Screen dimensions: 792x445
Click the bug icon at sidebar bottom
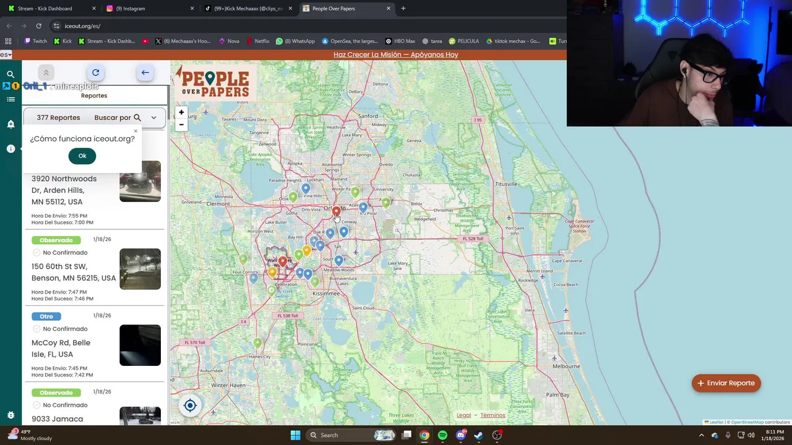click(x=11, y=415)
